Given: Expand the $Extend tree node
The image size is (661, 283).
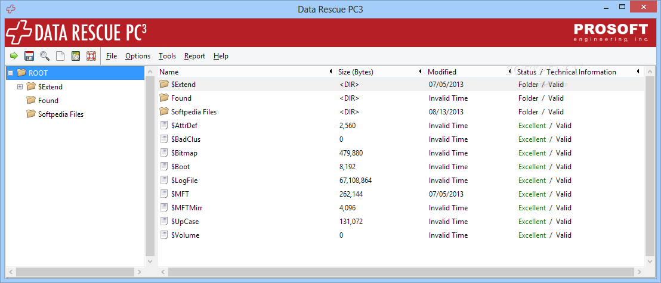Looking at the screenshot, I should 20,87.
